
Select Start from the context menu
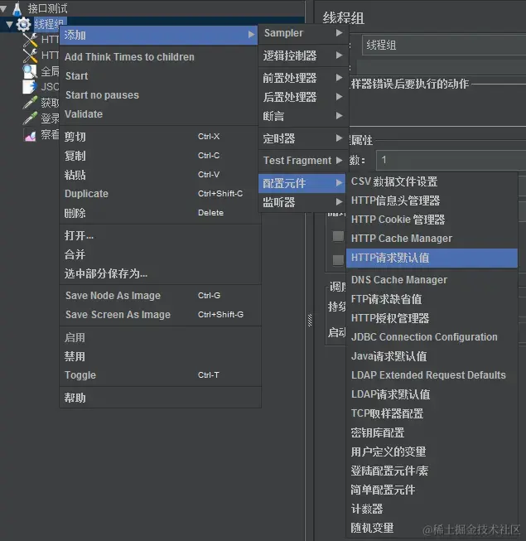[159, 76]
